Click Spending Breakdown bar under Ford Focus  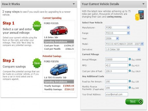pos(59,42)
